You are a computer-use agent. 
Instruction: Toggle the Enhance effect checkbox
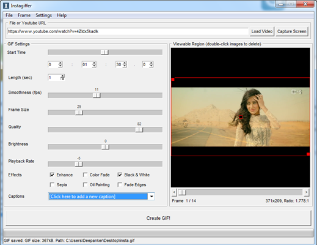52,175
